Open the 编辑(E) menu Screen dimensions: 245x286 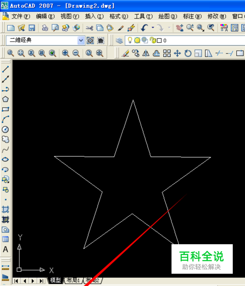(x=45, y=17)
